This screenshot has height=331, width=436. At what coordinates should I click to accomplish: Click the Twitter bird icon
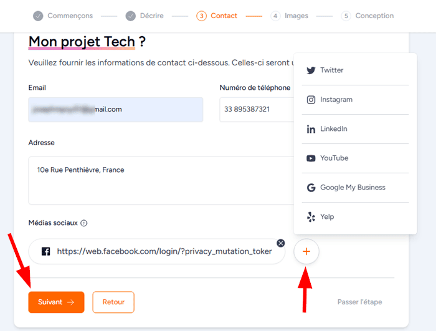tap(311, 70)
